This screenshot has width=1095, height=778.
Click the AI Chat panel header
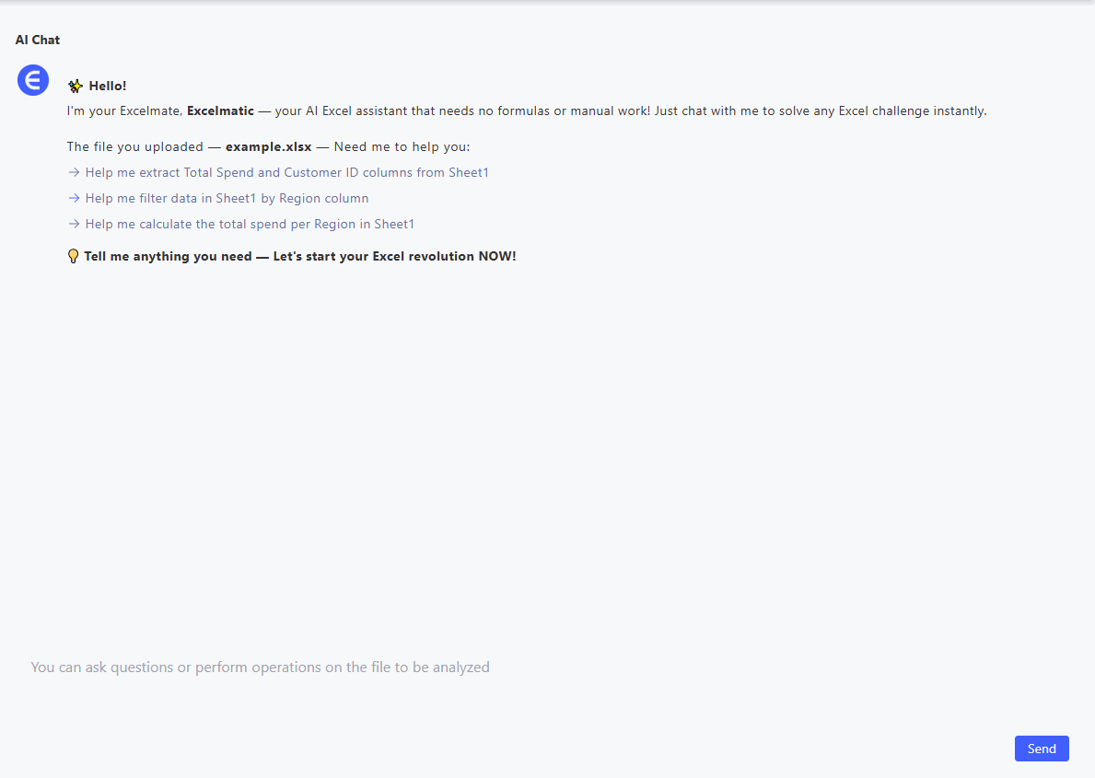tap(38, 40)
